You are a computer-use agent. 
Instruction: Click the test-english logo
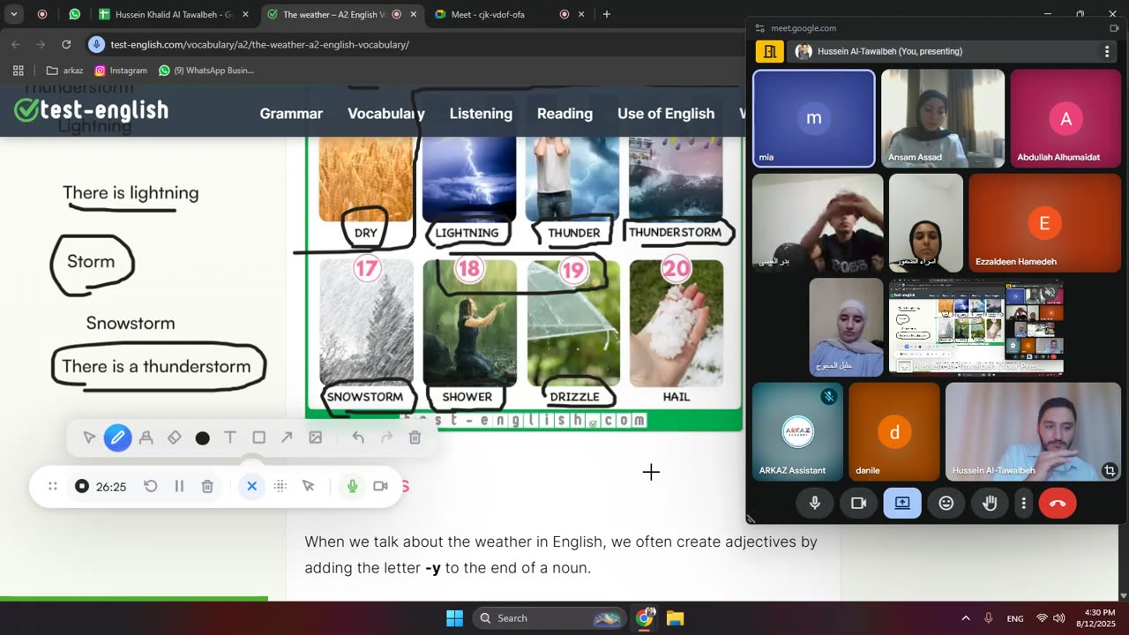click(92, 110)
